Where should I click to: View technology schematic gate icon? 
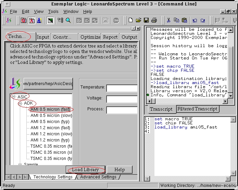point(87,20)
